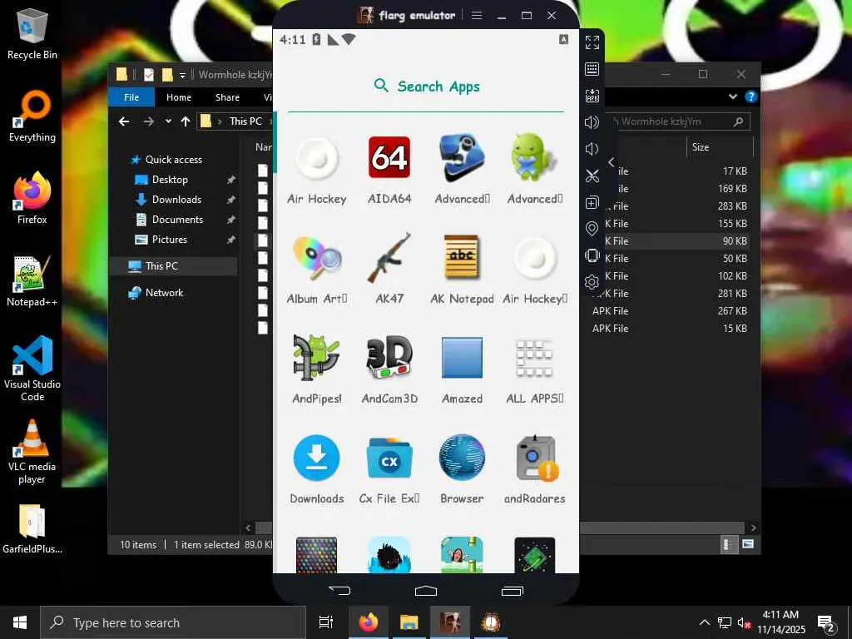Open File Explorer help icon
This screenshot has height=639, width=852.
coord(751,97)
